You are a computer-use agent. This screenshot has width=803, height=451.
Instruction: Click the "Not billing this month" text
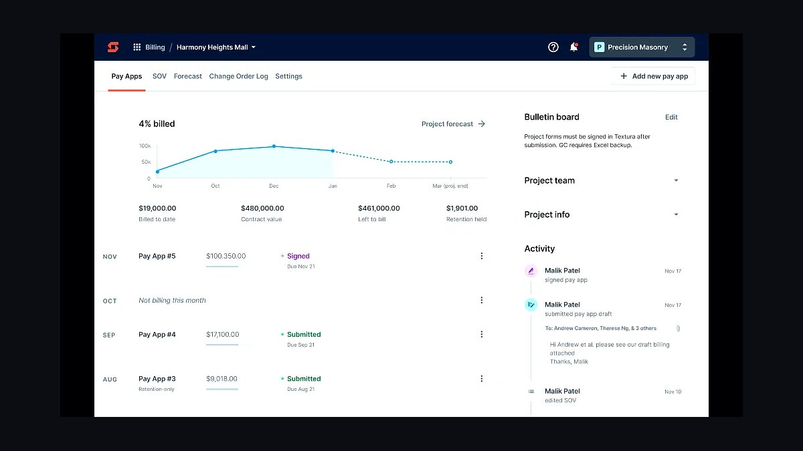(172, 300)
